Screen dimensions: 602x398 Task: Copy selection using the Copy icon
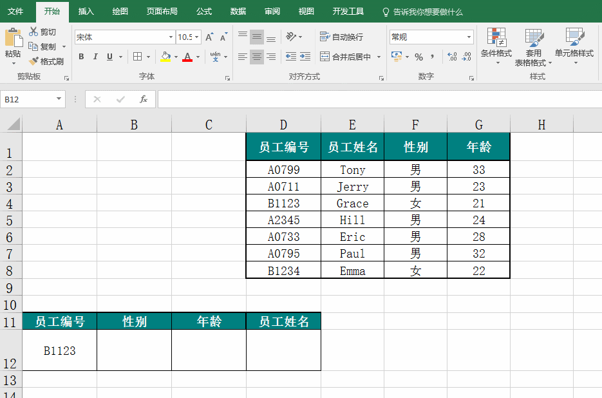click(x=33, y=46)
